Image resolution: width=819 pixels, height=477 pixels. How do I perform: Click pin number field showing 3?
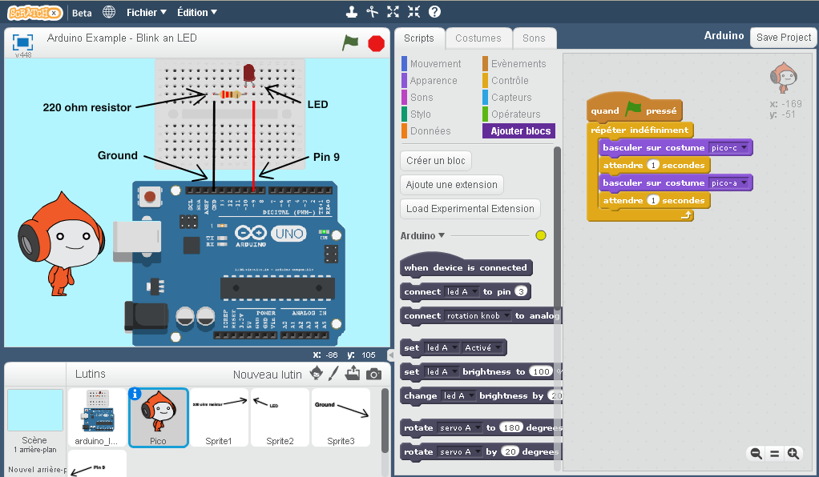[521, 292]
